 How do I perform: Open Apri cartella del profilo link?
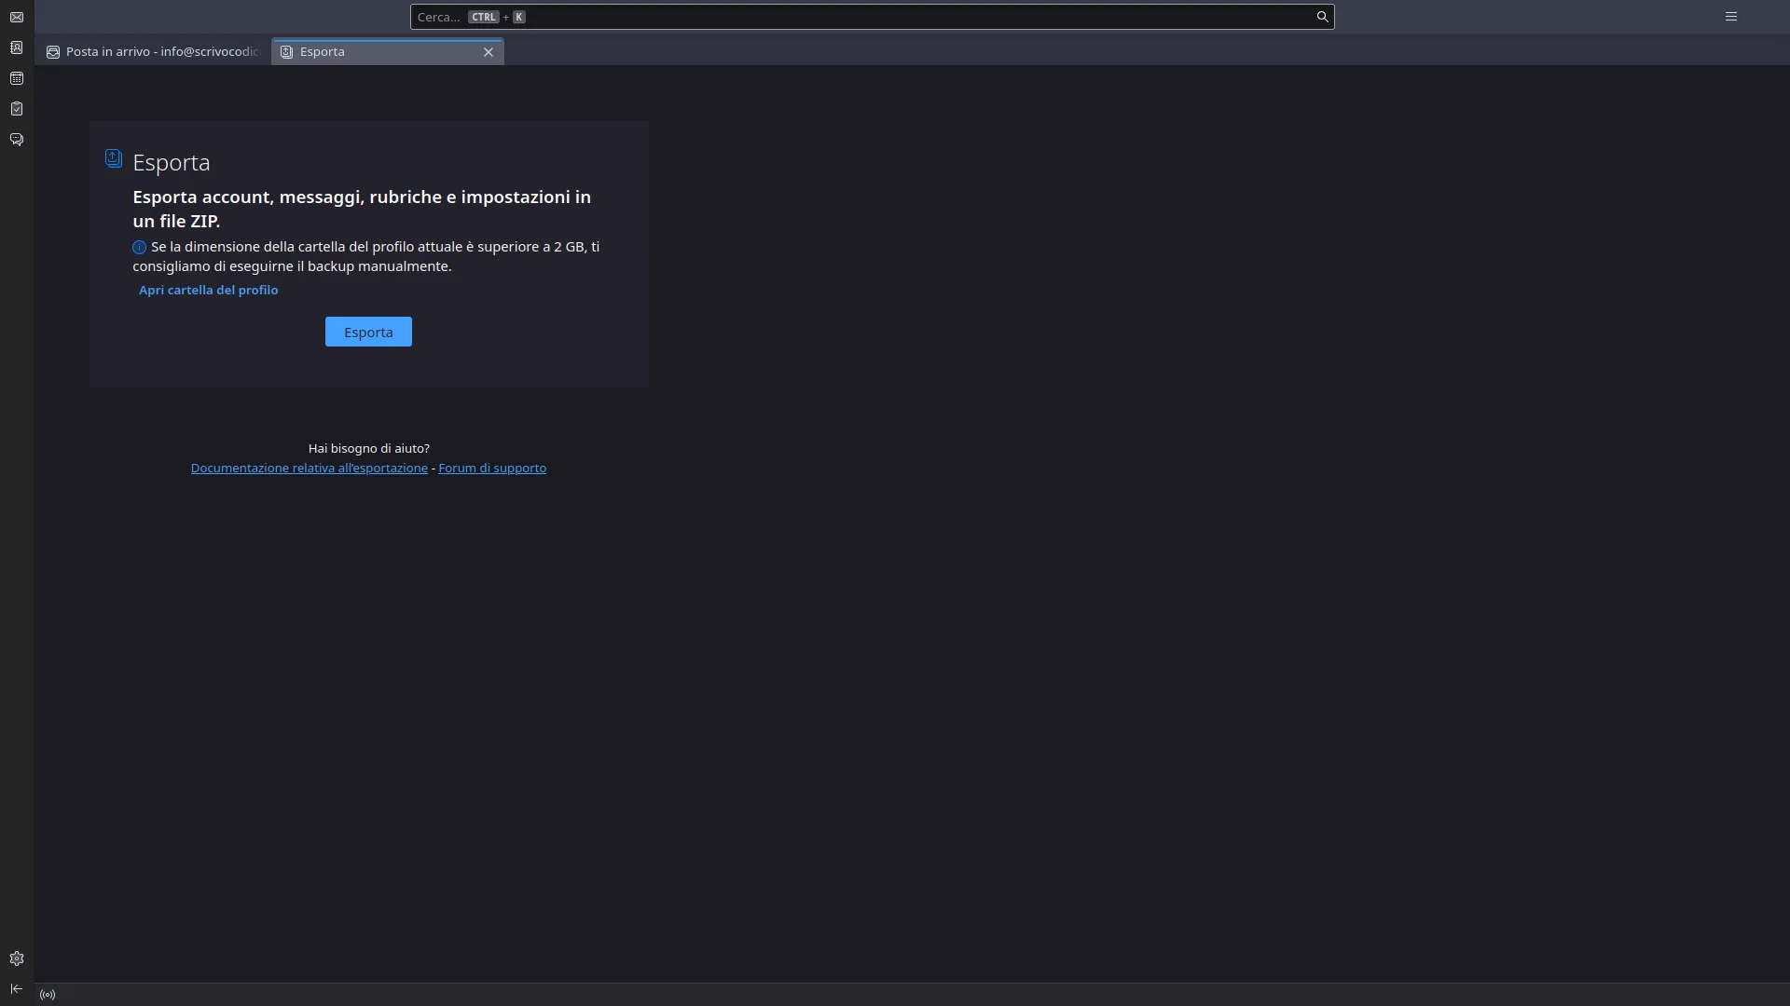click(x=209, y=290)
